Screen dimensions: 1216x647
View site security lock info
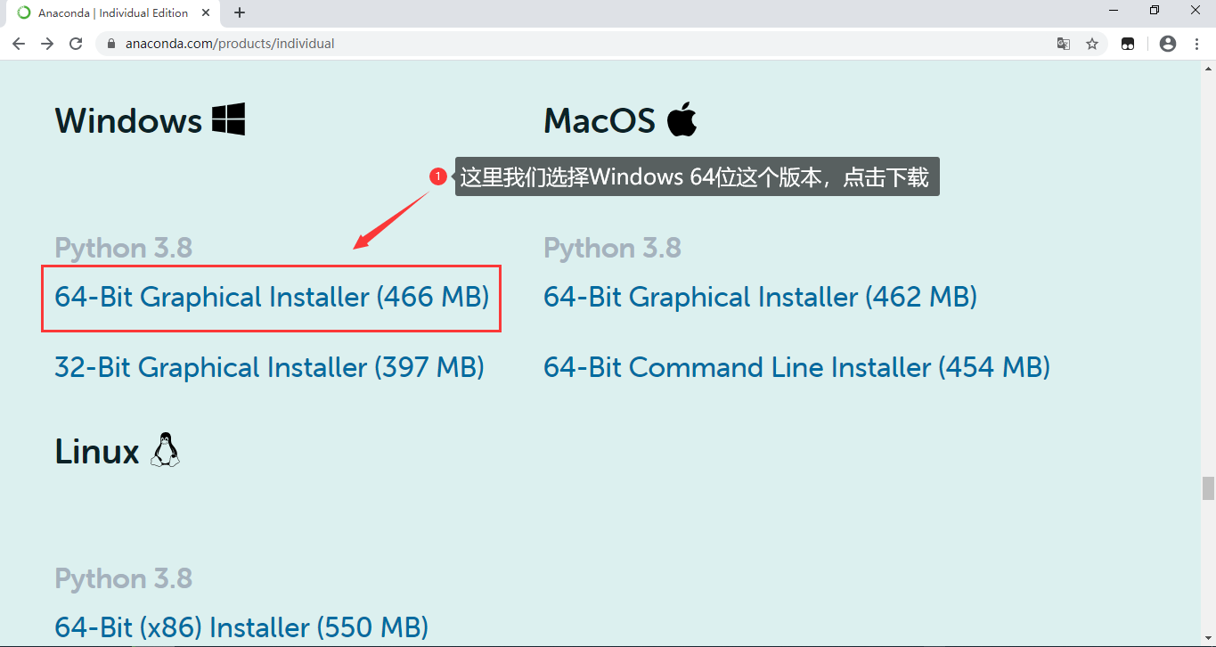click(111, 44)
